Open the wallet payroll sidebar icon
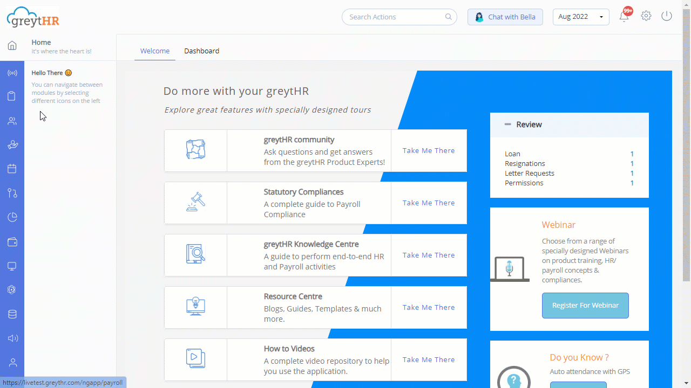Image resolution: width=691 pixels, height=388 pixels. click(12, 242)
